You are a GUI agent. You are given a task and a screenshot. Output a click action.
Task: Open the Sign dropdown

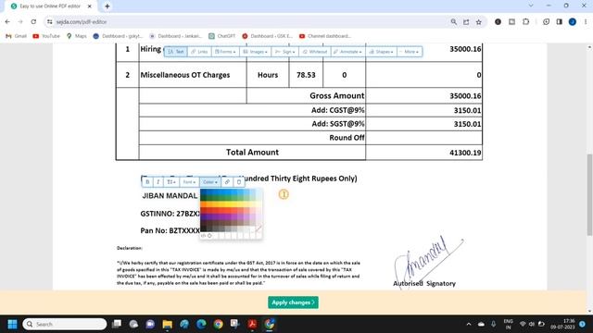(284, 52)
